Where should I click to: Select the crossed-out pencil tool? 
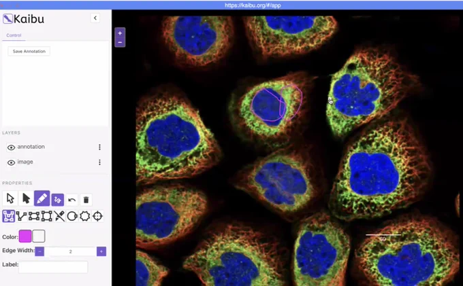click(x=59, y=216)
